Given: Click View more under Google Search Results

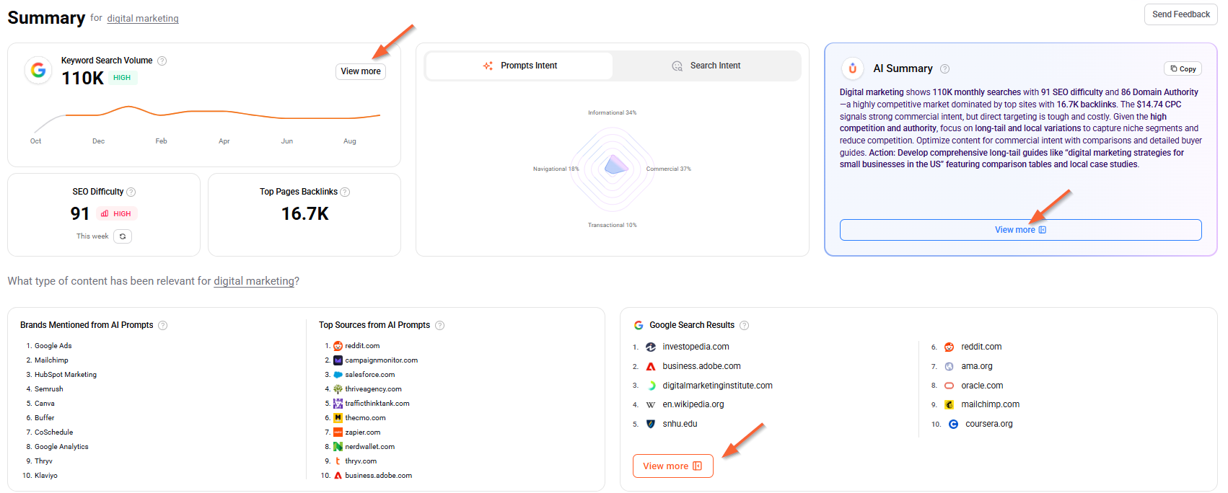Looking at the screenshot, I should click(673, 466).
